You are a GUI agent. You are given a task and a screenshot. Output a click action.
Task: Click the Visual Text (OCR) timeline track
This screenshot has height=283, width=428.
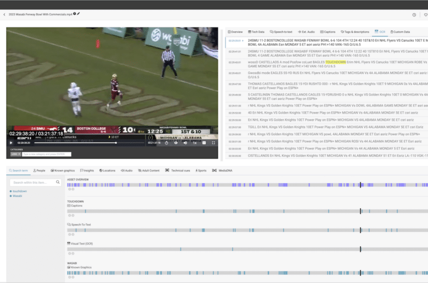[x=247, y=249]
